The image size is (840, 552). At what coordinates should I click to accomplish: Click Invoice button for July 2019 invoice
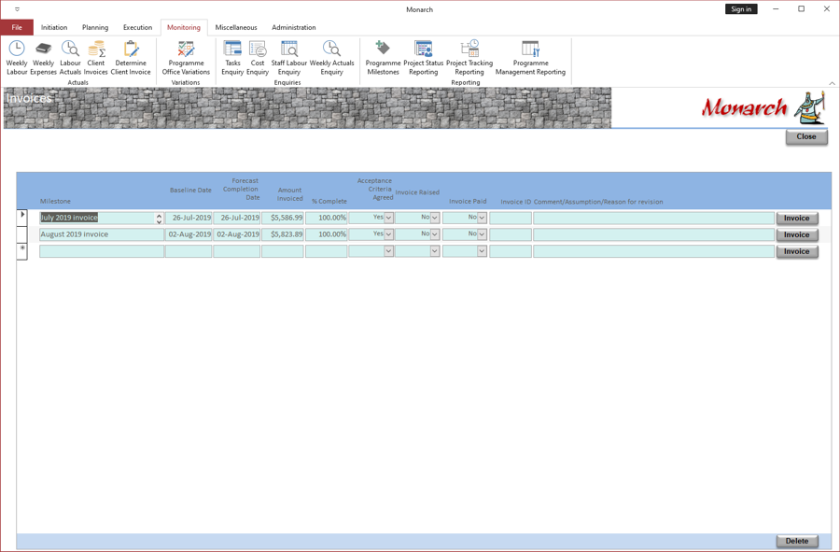point(797,219)
